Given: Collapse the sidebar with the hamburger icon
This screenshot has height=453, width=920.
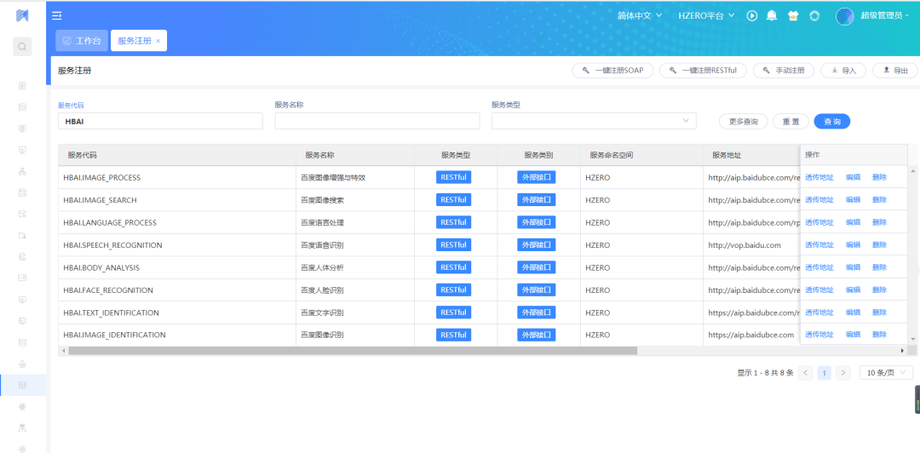Looking at the screenshot, I should point(57,15).
